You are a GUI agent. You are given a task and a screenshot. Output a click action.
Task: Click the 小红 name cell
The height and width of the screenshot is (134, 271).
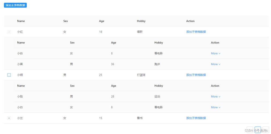(x=20, y=32)
